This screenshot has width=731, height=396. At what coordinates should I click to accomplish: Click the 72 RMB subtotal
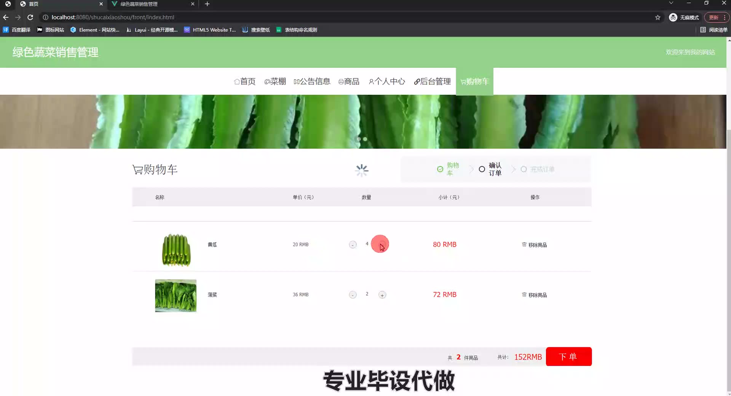point(445,295)
